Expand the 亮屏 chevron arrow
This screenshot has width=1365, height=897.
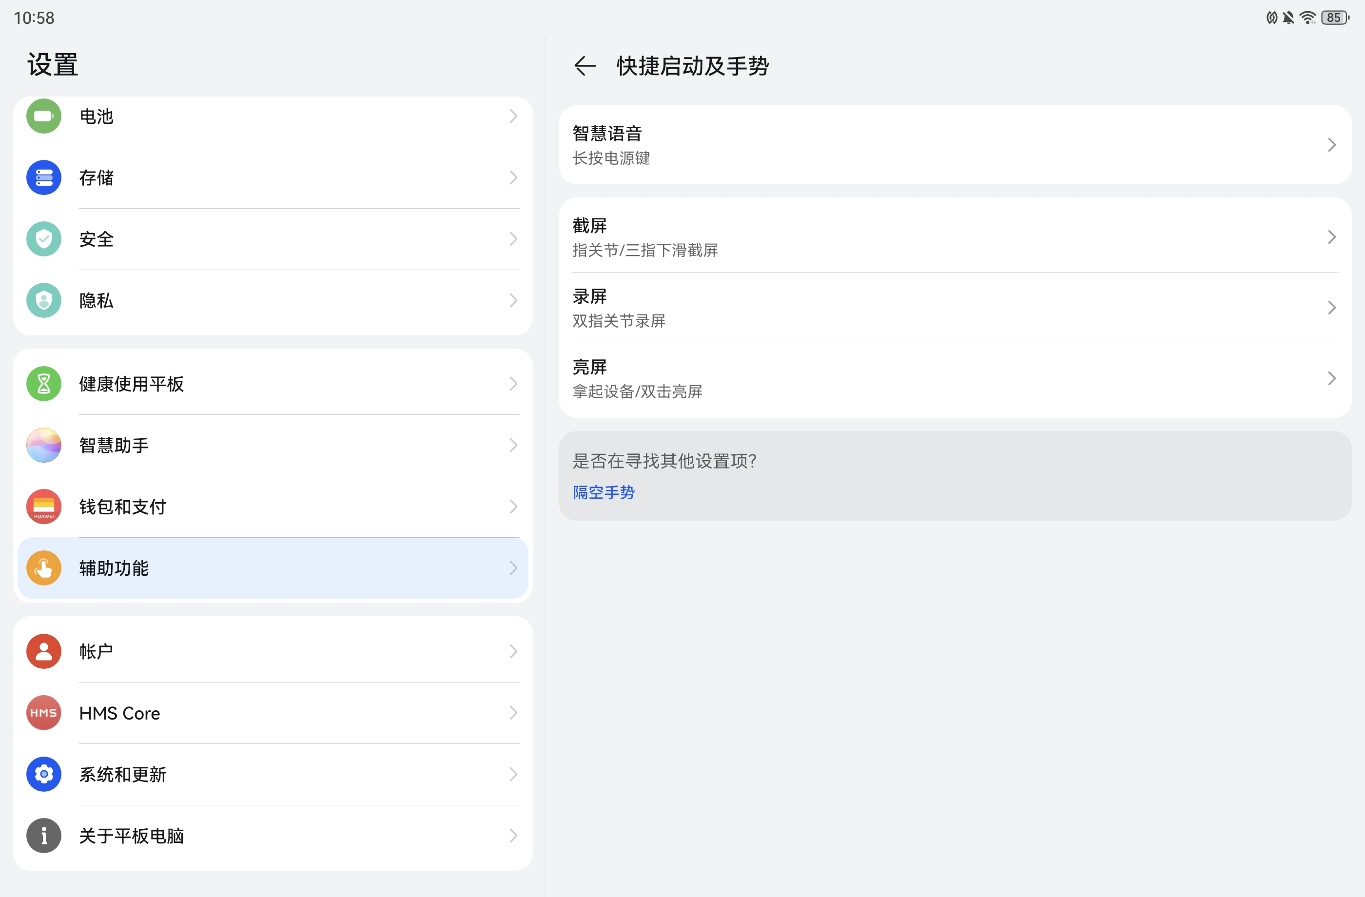pos(1331,378)
